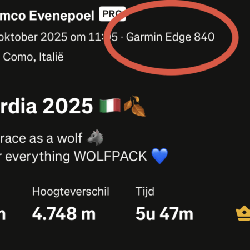Click the gold crown achievement icon
250x250 pixels.
(x=243, y=213)
